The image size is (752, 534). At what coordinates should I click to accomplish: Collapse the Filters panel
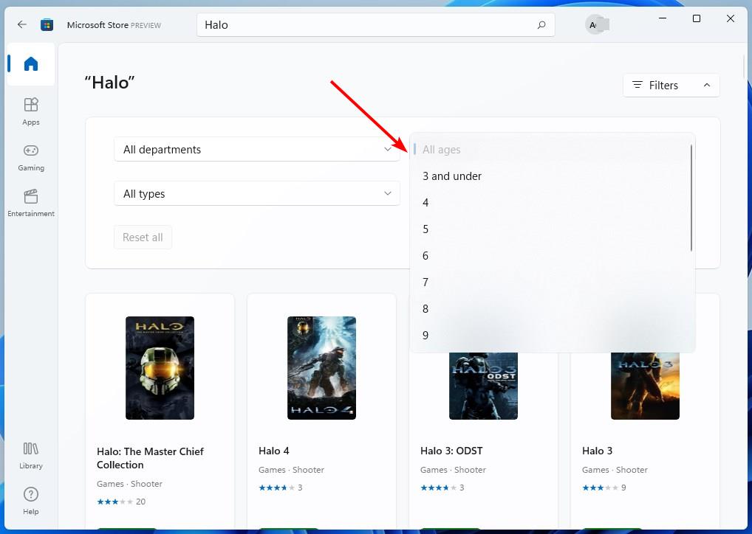coord(671,86)
